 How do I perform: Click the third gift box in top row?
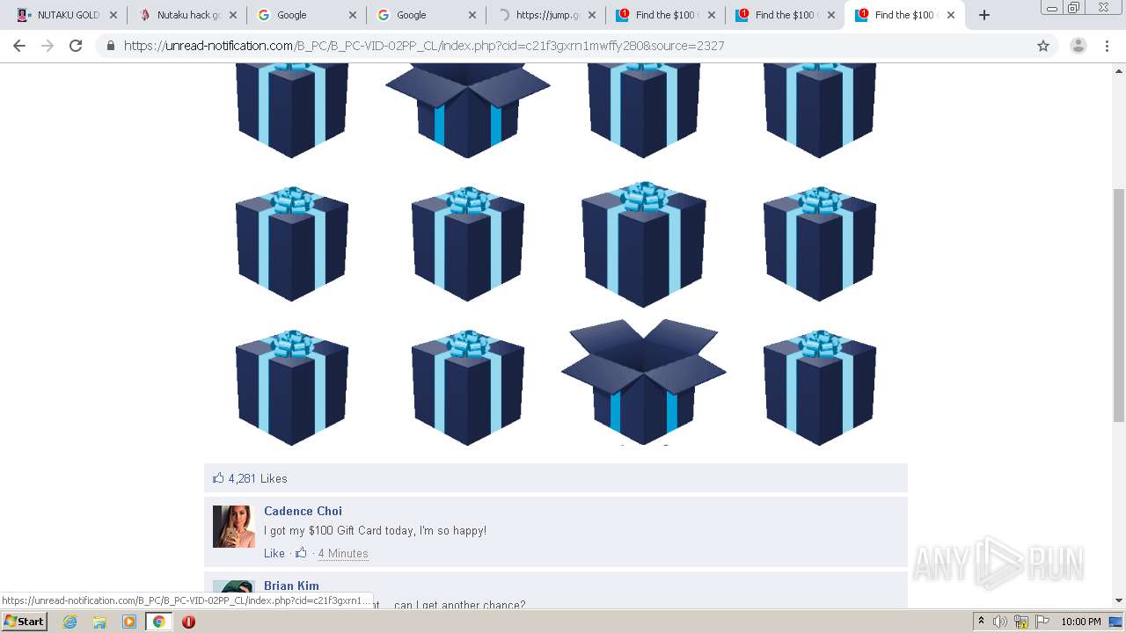click(644, 109)
